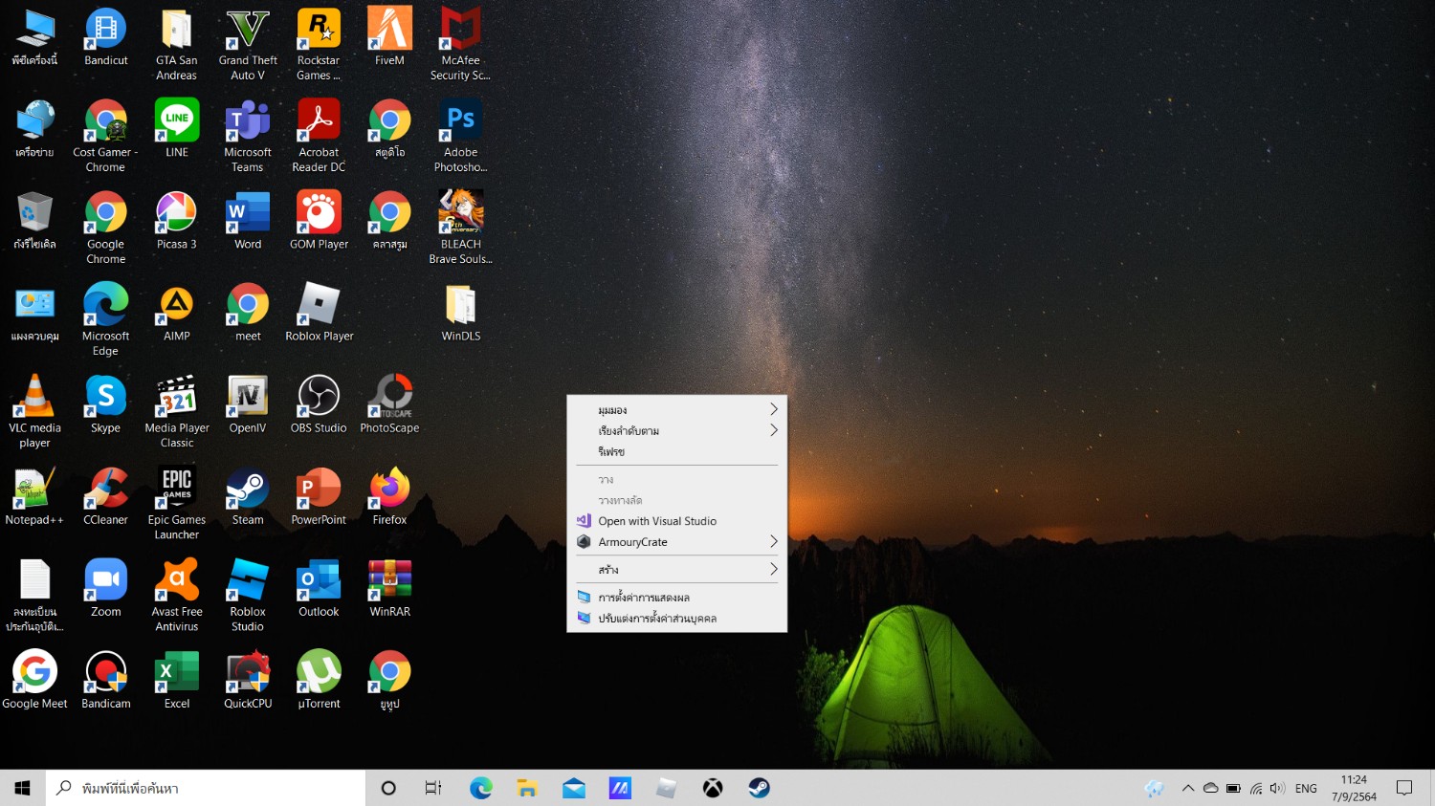Select the Notepad++ icon
This screenshot has width=1435, height=806.
pyautogui.click(x=34, y=496)
